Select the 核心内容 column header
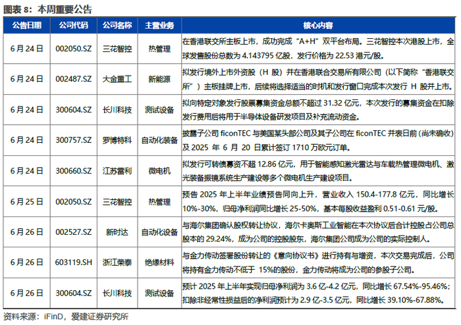The image size is (461, 325). click(318, 26)
